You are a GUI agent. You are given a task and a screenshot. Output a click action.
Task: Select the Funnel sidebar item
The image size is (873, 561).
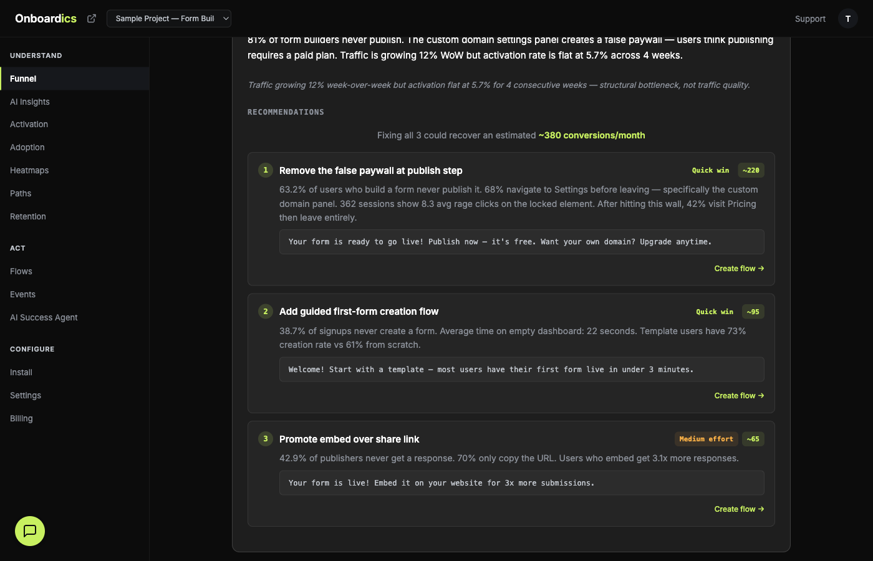click(23, 79)
